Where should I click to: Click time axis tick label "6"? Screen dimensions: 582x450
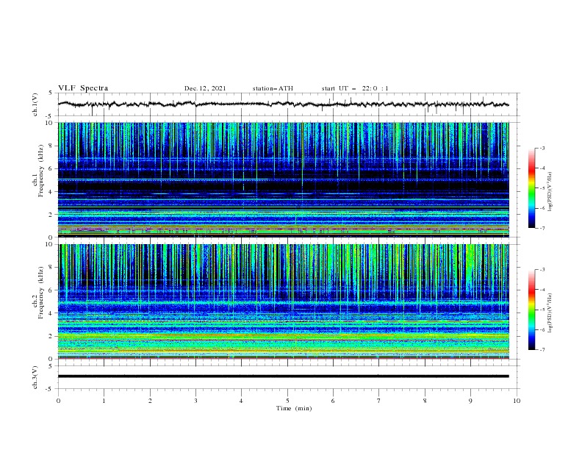coord(333,401)
